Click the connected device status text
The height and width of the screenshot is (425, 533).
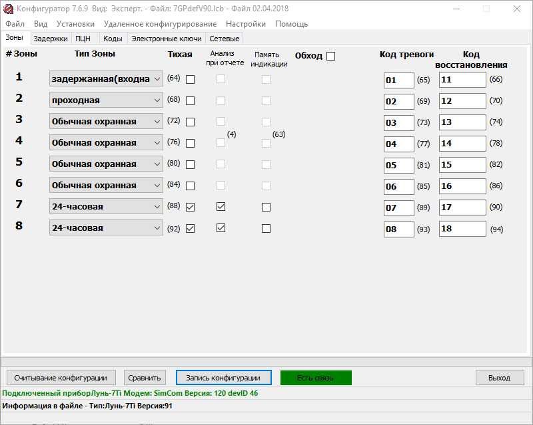pos(130,394)
